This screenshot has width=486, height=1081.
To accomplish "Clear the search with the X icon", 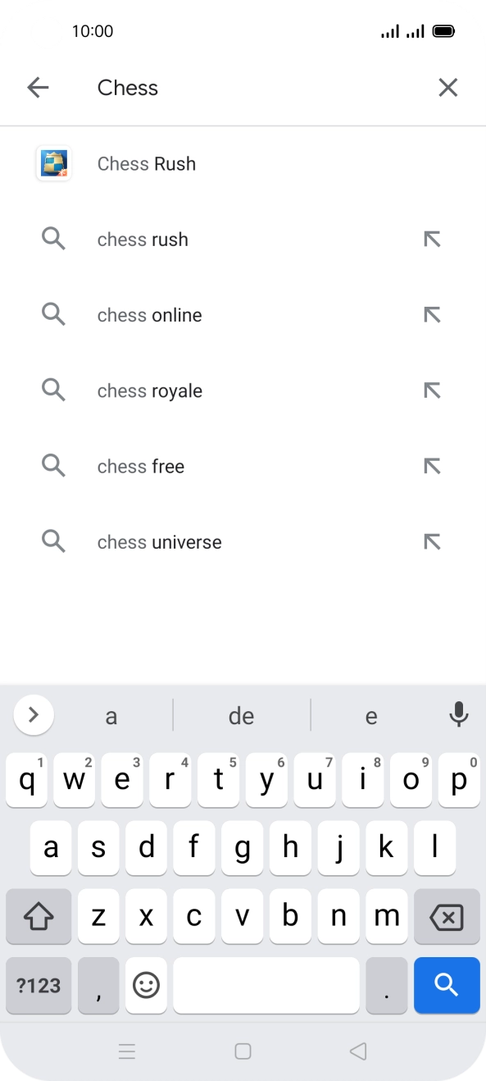I will click(447, 87).
